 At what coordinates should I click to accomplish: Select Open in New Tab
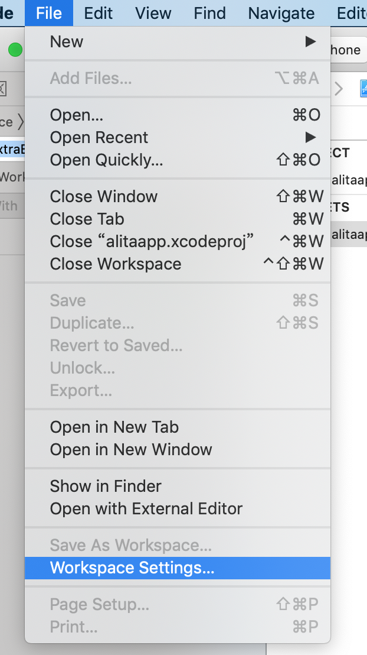point(114,427)
